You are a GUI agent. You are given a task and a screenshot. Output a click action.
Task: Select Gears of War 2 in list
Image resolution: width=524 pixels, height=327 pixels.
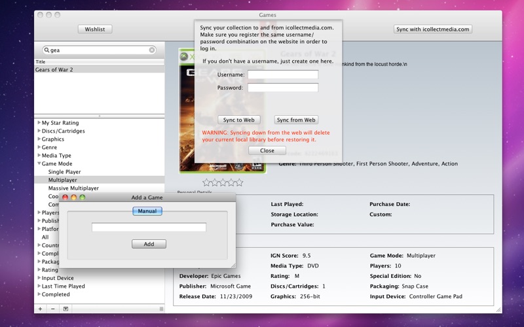(100, 69)
